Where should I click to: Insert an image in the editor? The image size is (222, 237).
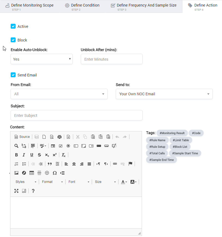(x=16, y=173)
